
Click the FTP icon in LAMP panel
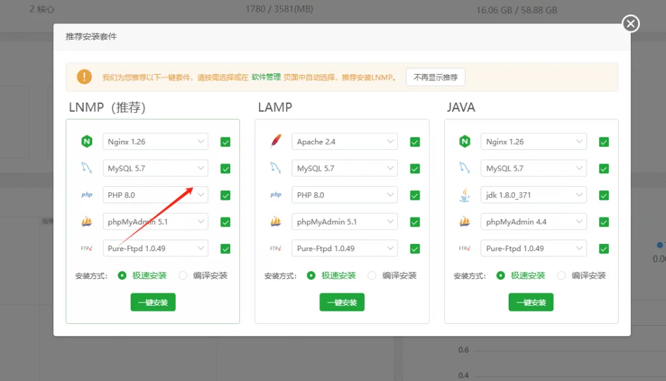[x=276, y=249]
